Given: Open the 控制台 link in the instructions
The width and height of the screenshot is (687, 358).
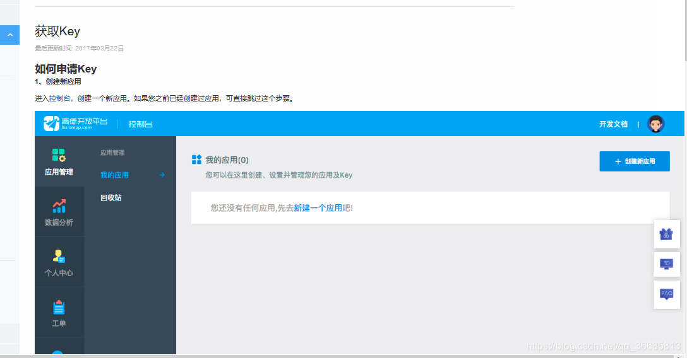Looking at the screenshot, I should pyautogui.click(x=59, y=98).
